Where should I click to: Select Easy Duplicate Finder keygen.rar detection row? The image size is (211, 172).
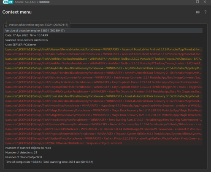(103, 87)
